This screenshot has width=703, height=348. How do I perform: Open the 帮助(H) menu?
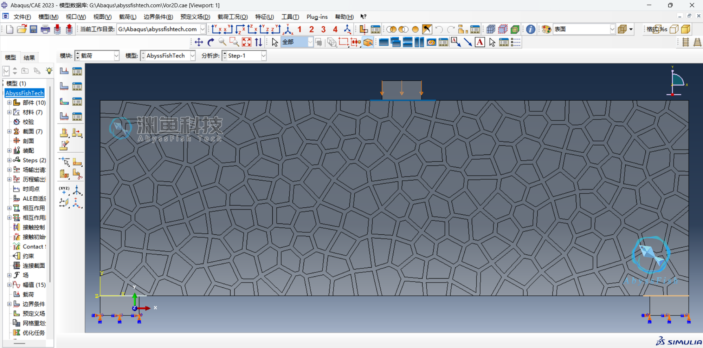(x=344, y=17)
